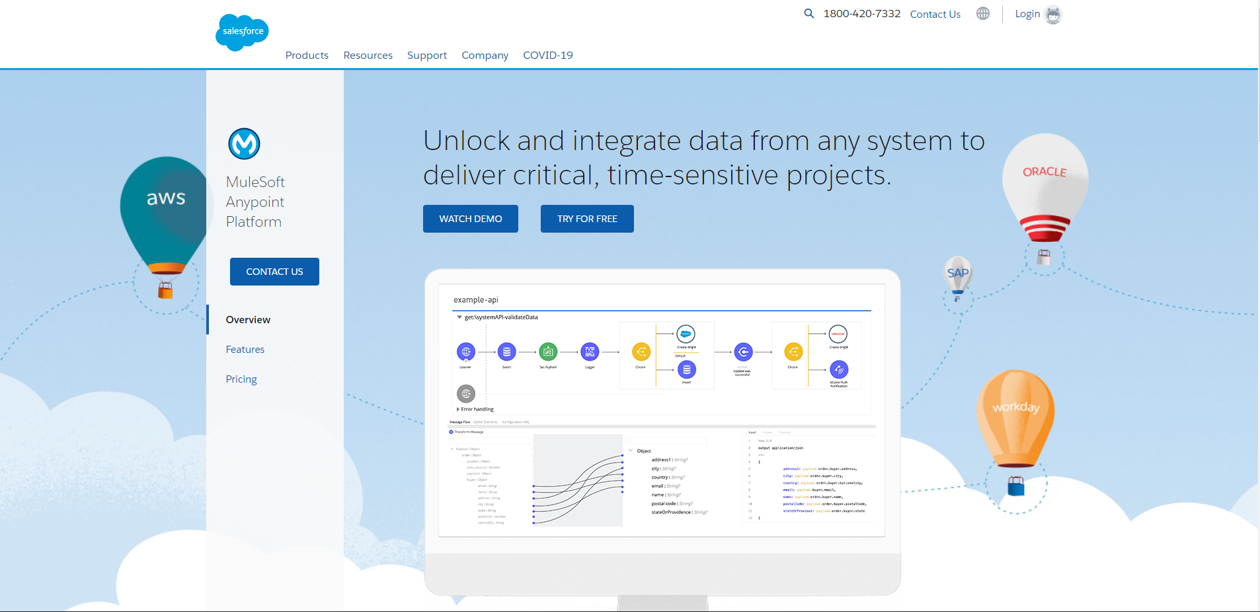Select the Select database node icon
The image size is (1260, 612).
point(507,352)
